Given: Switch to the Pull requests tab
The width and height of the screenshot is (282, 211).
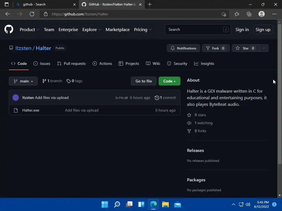Looking at the screenshot, I should [71, 63].
